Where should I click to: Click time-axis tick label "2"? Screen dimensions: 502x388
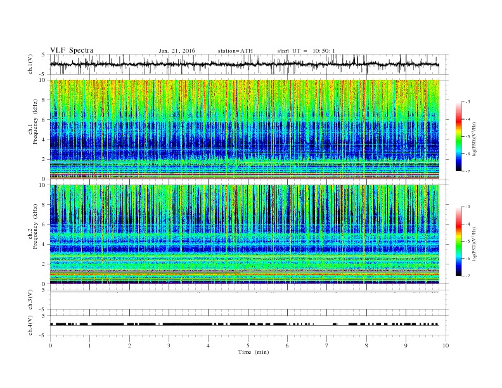point(129,346)
